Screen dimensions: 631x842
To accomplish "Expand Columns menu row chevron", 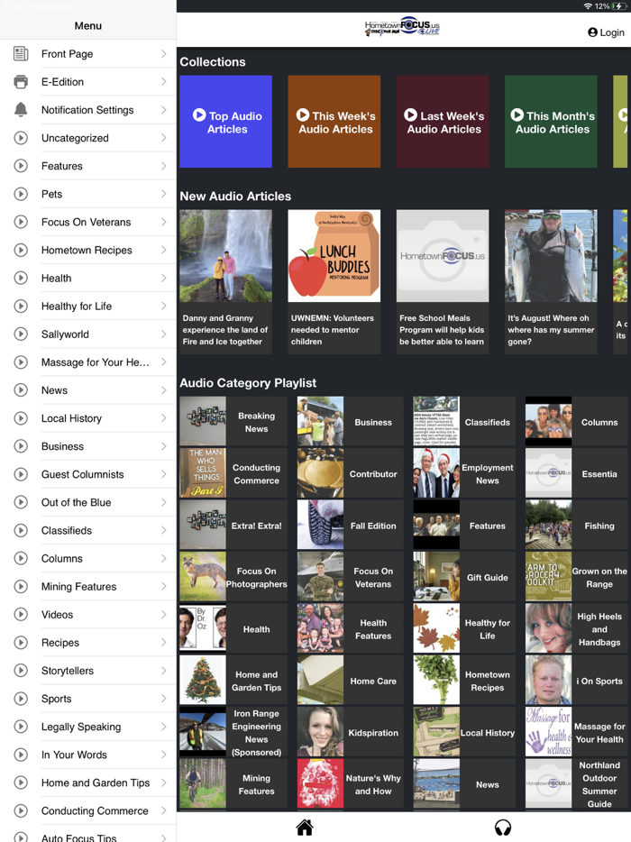I will (x=164, y=558).
